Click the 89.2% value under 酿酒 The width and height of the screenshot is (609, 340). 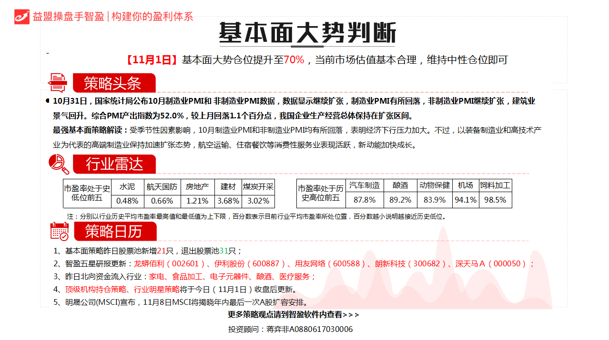pos(400,200)
